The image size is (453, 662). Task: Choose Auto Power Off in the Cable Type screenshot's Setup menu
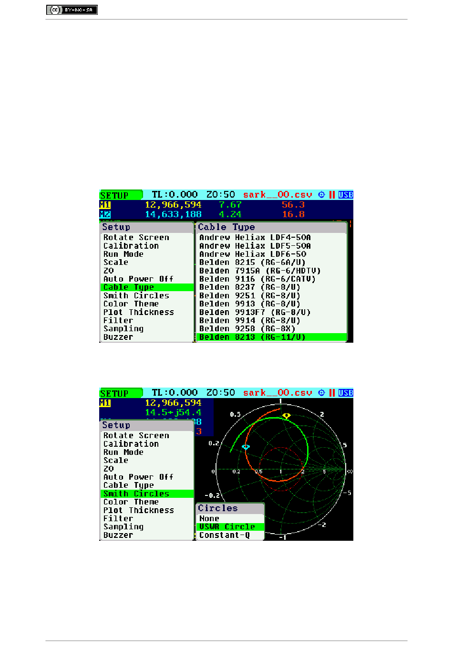click(147, 279)
